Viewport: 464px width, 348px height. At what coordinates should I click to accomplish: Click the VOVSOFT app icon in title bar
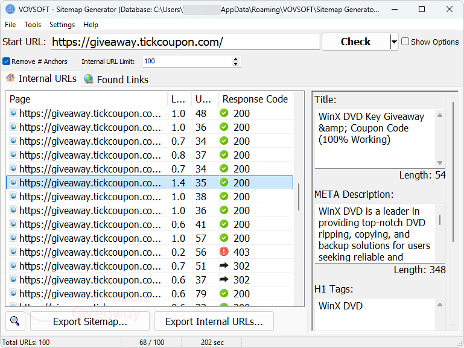pyautogui.click(x=10, y=9)
